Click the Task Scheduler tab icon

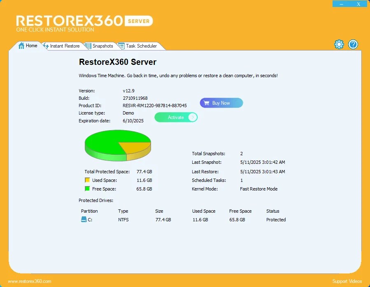coord(121,46)
